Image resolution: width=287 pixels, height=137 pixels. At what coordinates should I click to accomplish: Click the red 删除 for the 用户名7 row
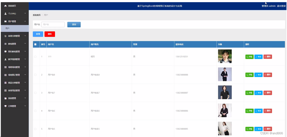(268, 93)
